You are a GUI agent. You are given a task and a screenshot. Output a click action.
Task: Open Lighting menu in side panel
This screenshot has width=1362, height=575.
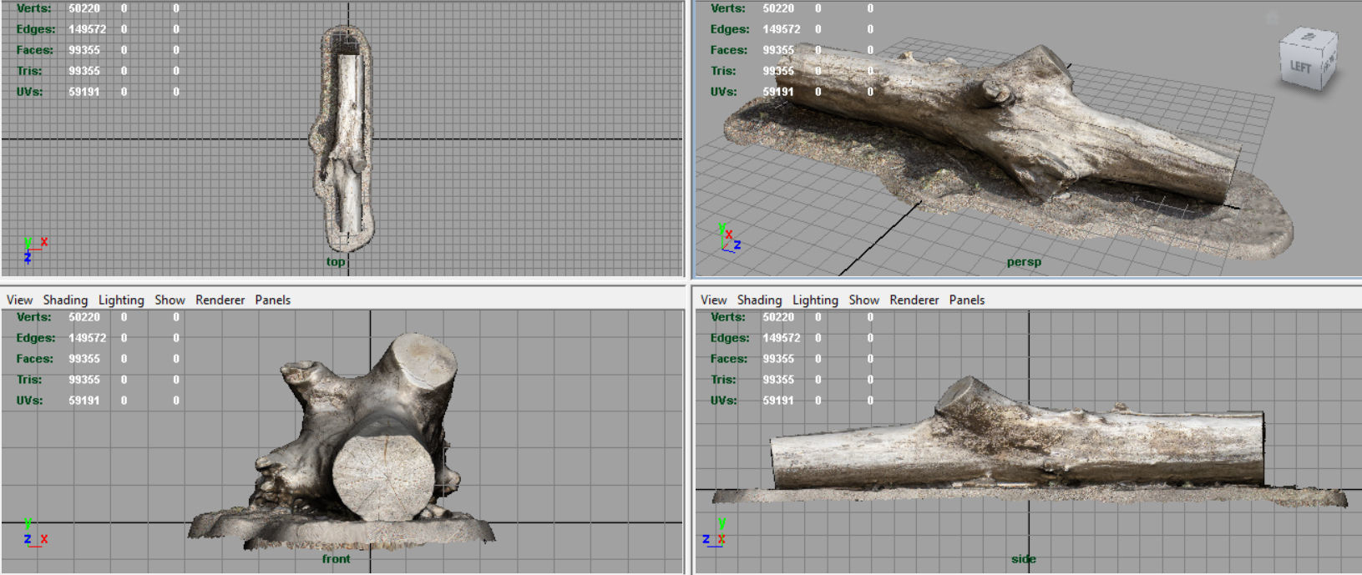815,300
